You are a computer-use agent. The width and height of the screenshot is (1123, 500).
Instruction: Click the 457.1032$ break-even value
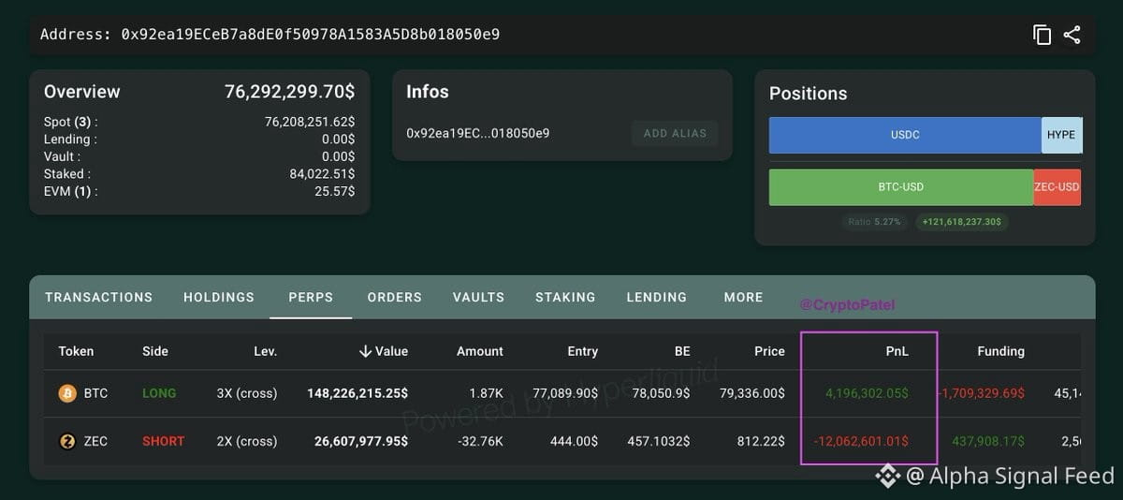click(x=658, y=441)
